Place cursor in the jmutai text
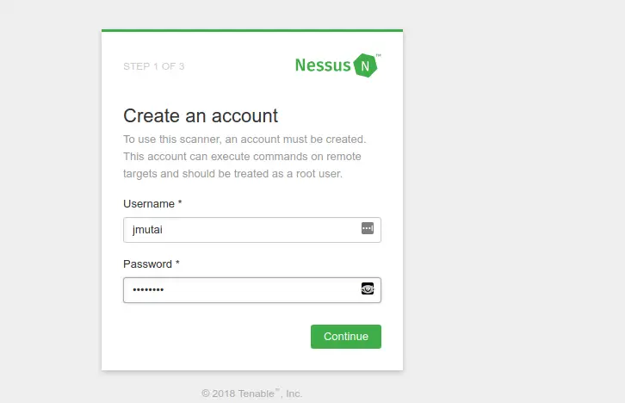This screenshot has height=403, width=625. (x=147, y=230)
